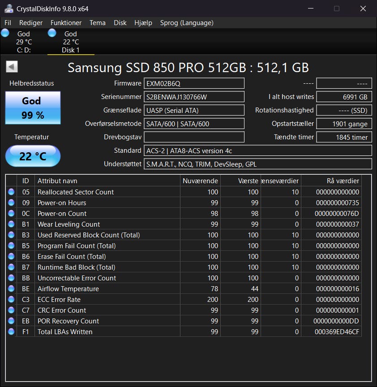377x387 pixels.
Task: Click the God 99 % health status button
Action: pyautogui.click(x=33, y=108)
